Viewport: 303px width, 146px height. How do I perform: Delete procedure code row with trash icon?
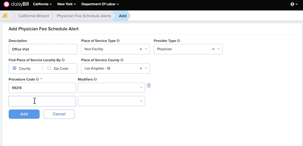[149, 85]
